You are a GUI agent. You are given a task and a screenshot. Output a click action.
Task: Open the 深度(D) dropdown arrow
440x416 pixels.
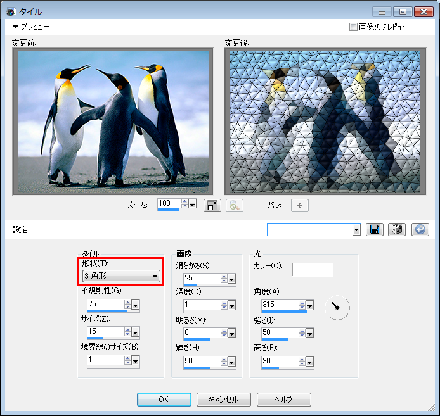click(231, 306)
